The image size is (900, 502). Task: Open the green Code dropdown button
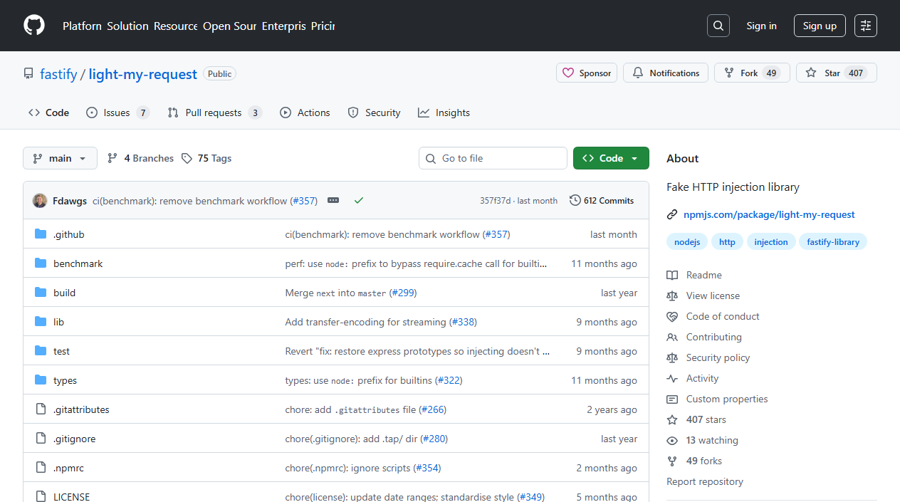pos(611,158)
